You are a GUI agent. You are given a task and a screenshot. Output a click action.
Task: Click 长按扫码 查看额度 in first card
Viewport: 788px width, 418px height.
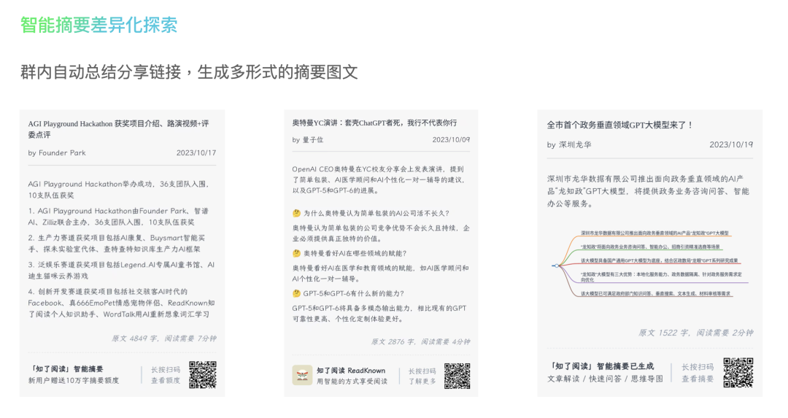tap(166, 375)
